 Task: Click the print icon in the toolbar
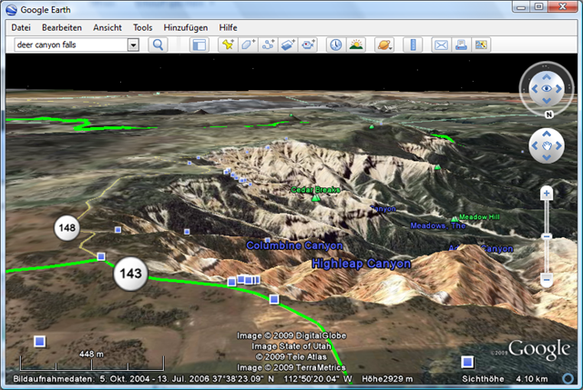461,45
